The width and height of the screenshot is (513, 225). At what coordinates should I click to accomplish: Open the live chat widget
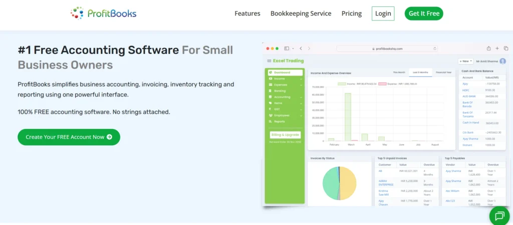coord(500,215)
